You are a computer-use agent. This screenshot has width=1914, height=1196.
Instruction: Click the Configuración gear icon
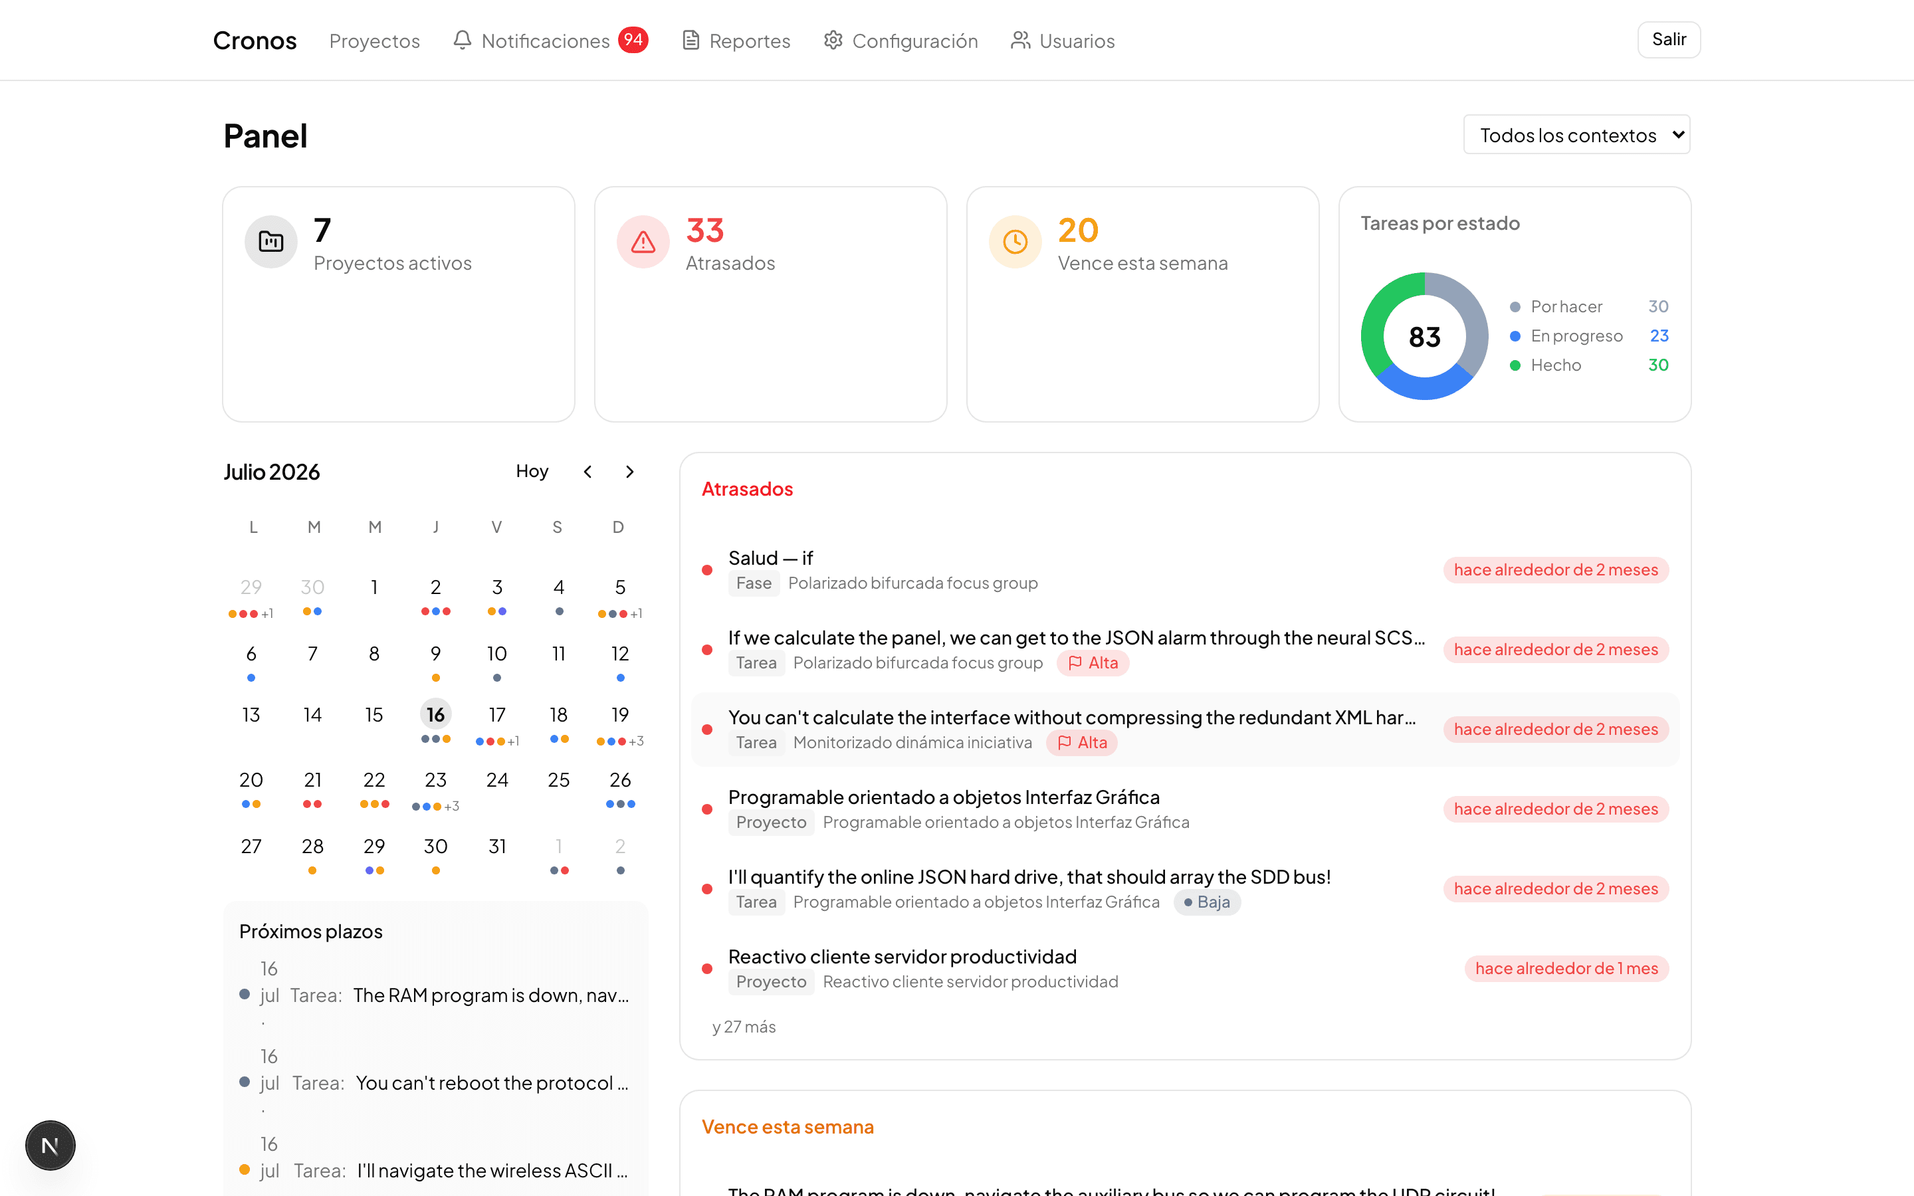(x=833, y=40)
